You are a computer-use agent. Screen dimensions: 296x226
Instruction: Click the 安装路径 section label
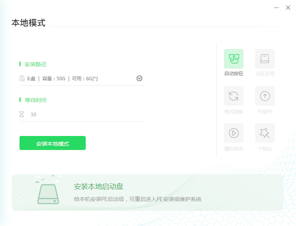(36, 65)
